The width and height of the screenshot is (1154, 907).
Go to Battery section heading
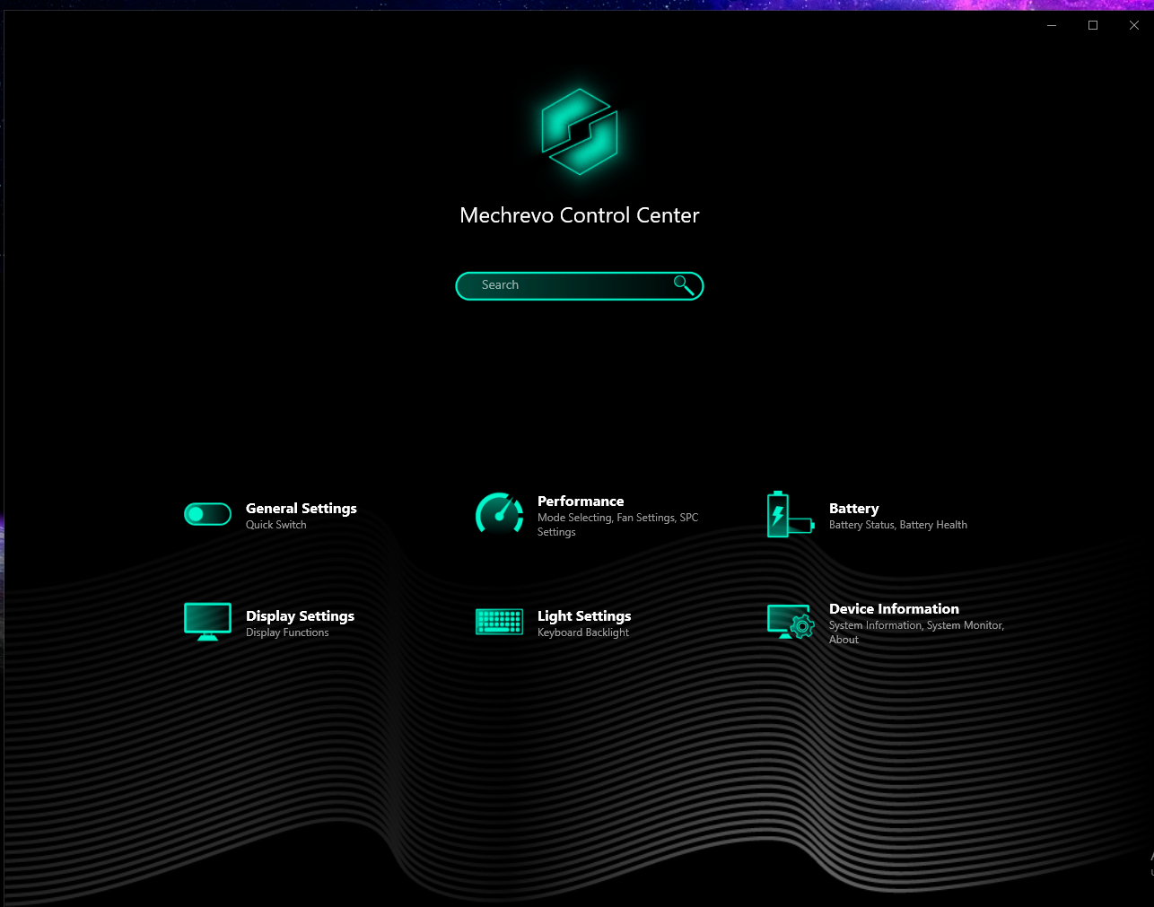(x=853, y=509)
